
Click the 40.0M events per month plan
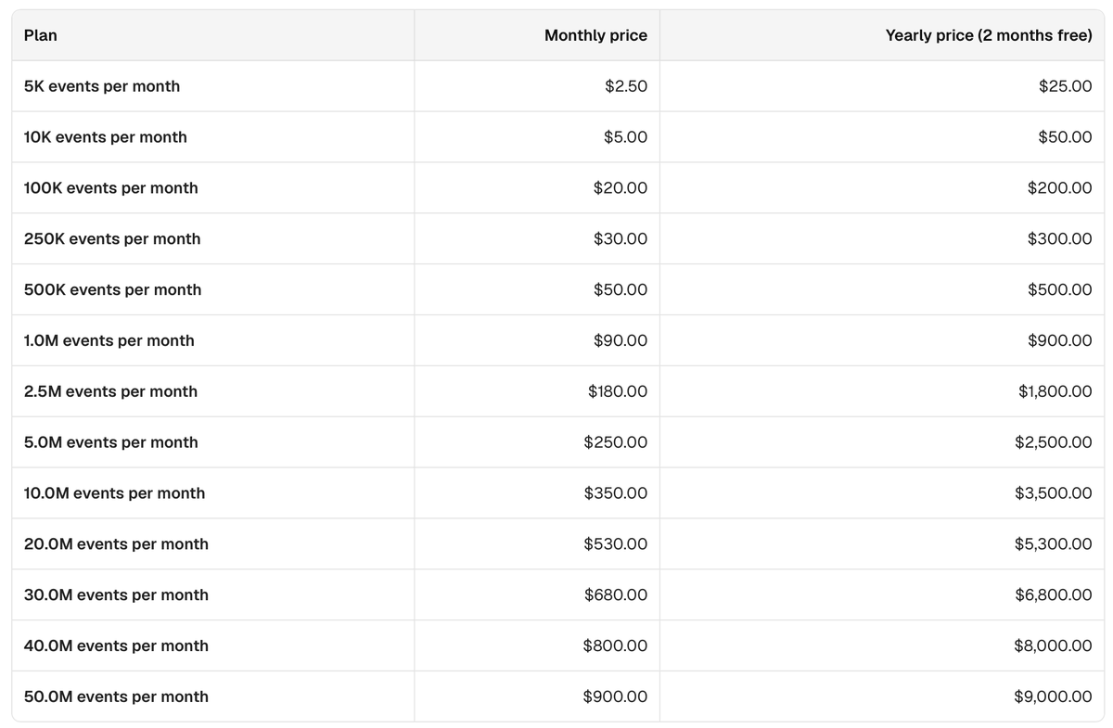[116, 646]
